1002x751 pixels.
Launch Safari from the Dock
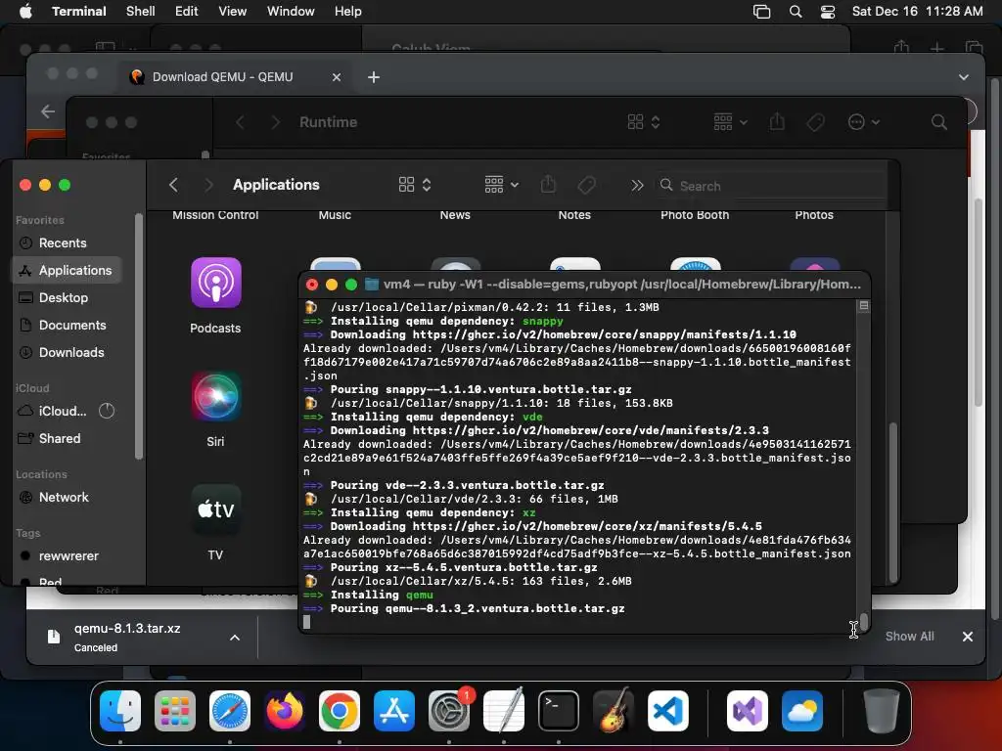point(230,711)
